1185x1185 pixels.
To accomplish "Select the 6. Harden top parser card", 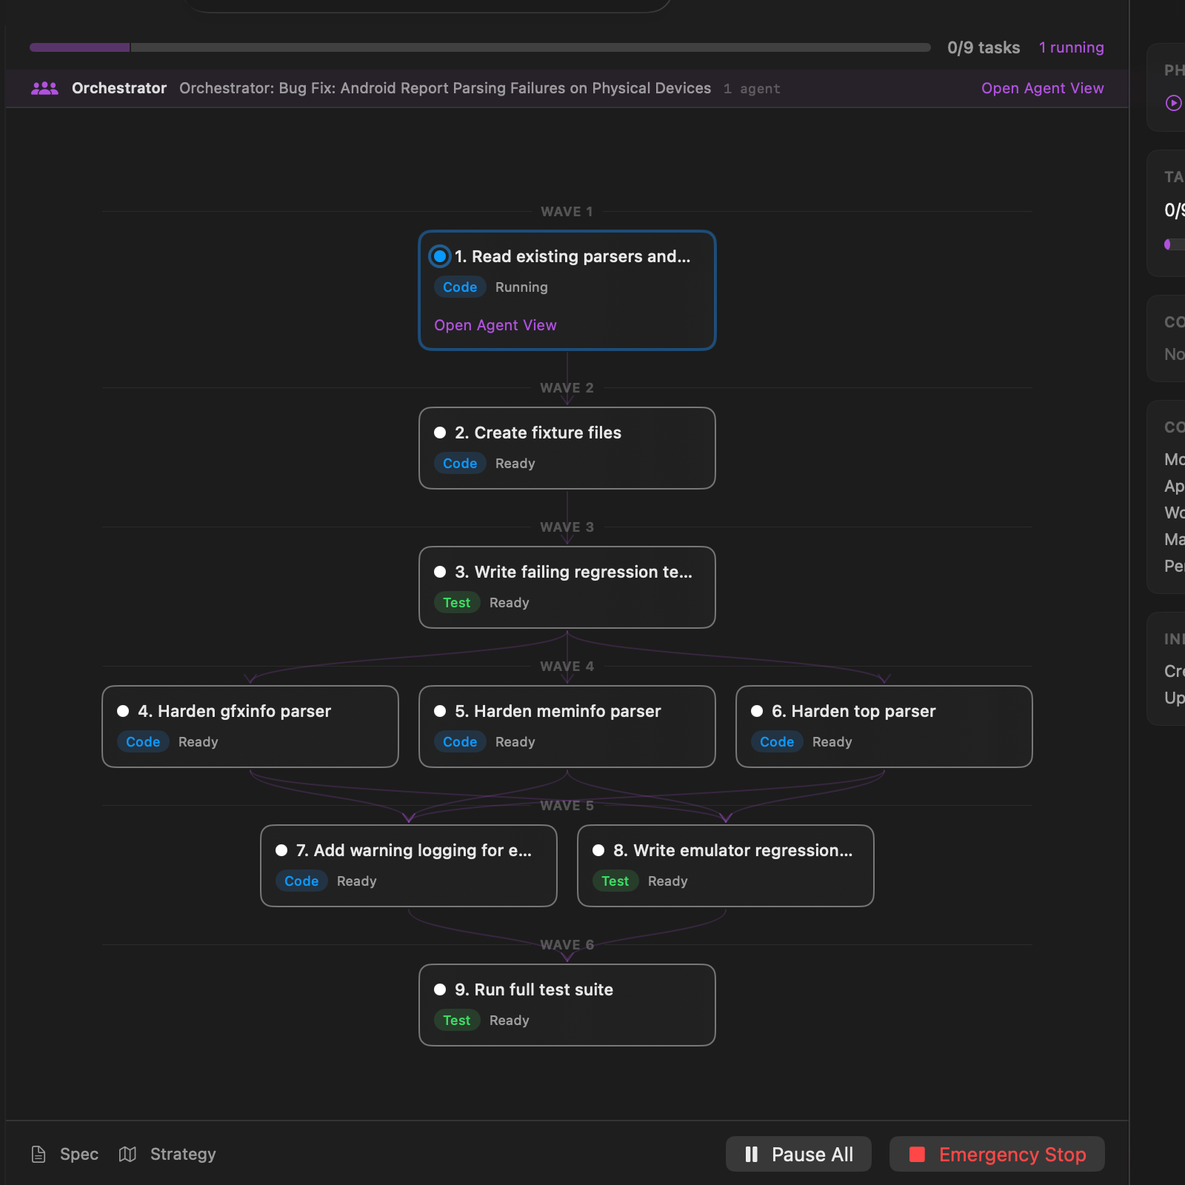I will pos(884,727).
